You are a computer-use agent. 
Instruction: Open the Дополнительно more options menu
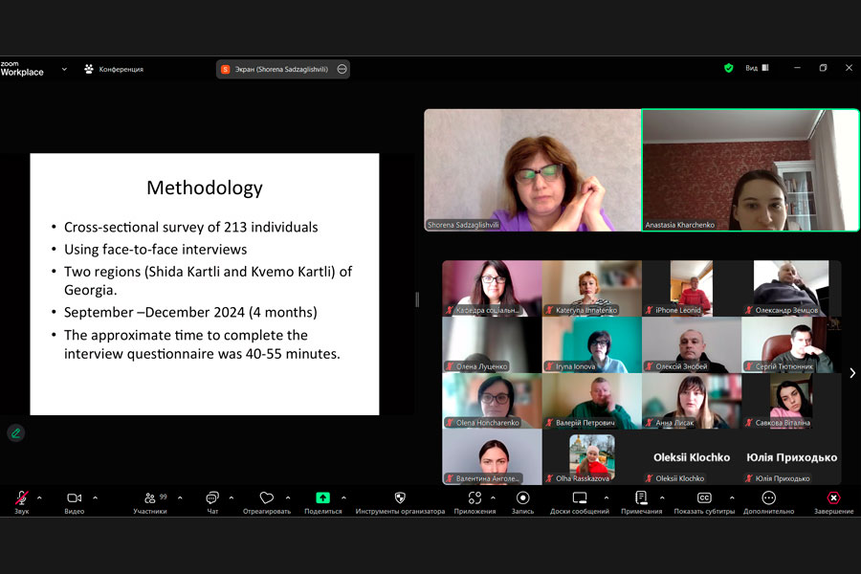click(x=768, y=498)
